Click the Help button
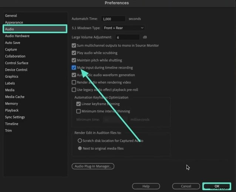 pyautogui.click(x=146, y=186)
